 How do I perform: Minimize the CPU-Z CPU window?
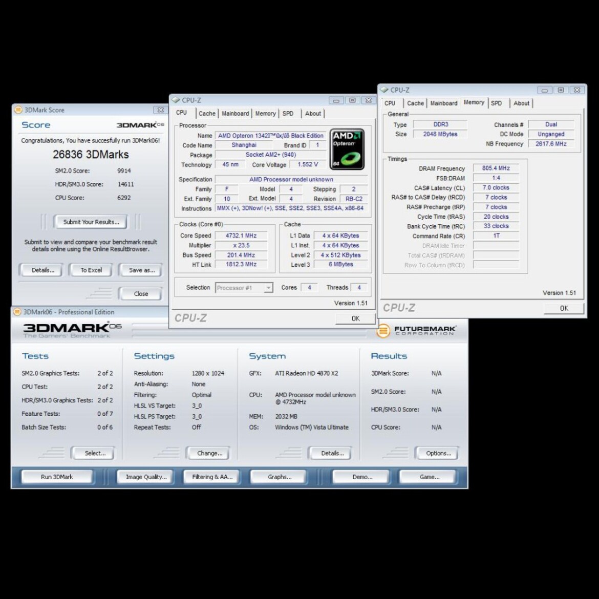pyautogui.click(x=336, y=100)
